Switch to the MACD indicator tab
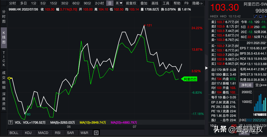The width and height of the screenshot is (267, 137). tap(43, 133)
